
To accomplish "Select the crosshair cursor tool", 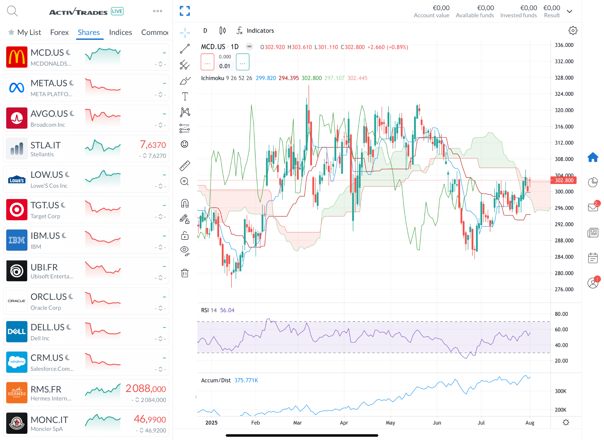I will pos(185,33).
